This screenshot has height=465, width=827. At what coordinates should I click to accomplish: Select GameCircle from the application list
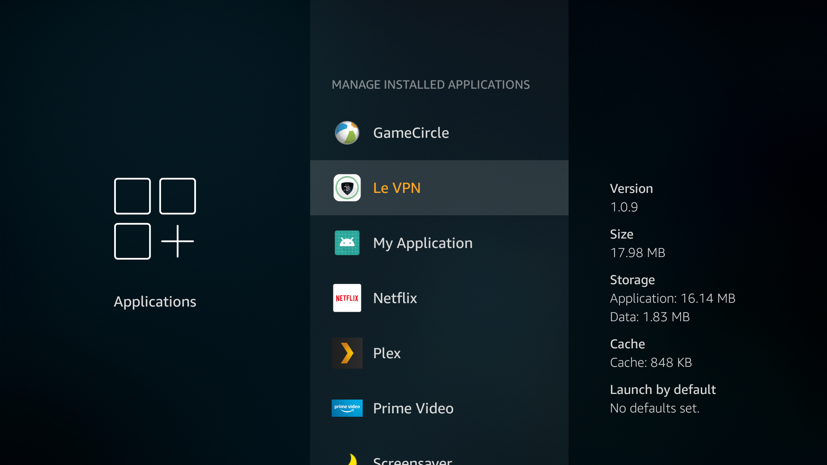411,133
